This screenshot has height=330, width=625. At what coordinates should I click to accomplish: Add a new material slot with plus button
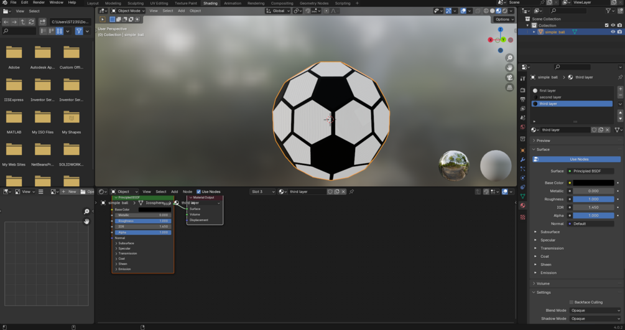coord(620,88)
